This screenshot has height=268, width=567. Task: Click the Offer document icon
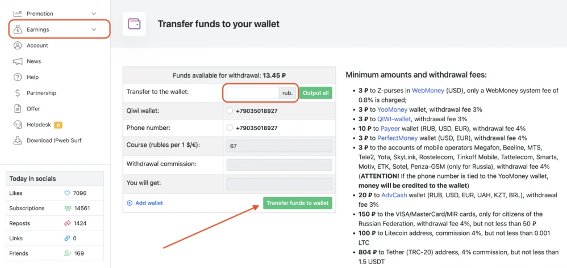point(18,109)
